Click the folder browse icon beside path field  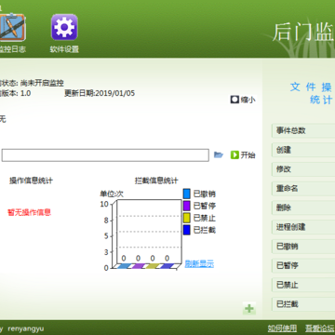click(219, 154)
